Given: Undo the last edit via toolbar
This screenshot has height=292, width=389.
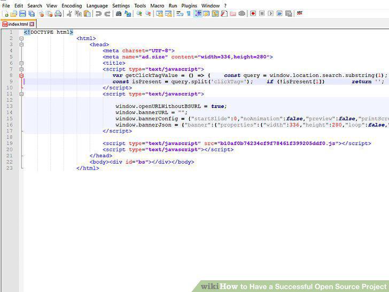Looking at the screenshot, I should pos(98,14).
